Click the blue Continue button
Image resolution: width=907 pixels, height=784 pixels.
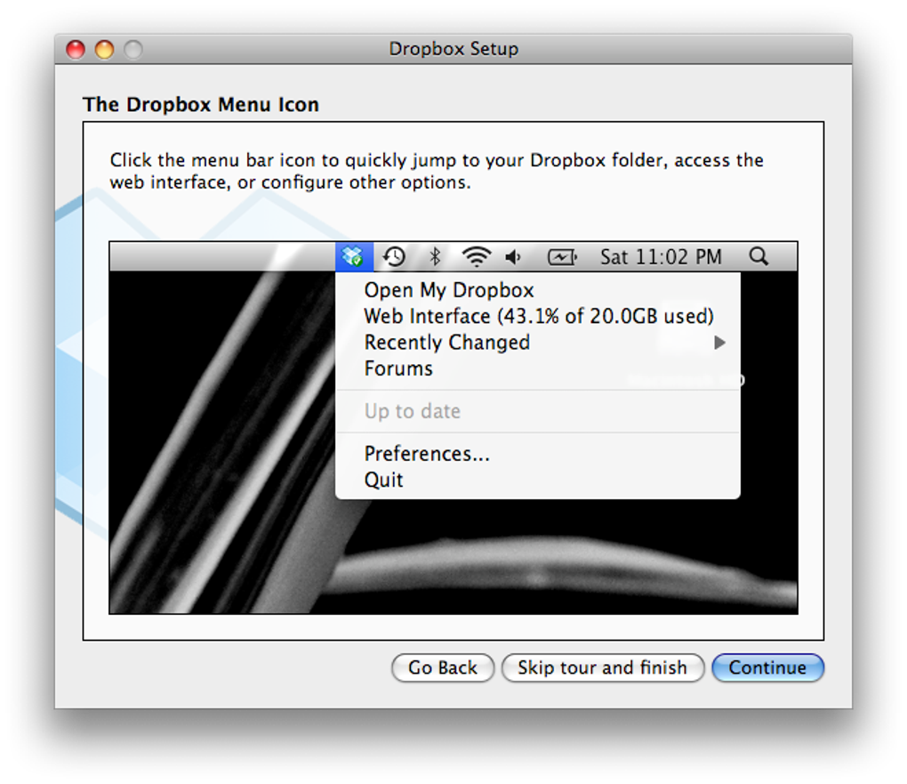(x=767, y=667)
